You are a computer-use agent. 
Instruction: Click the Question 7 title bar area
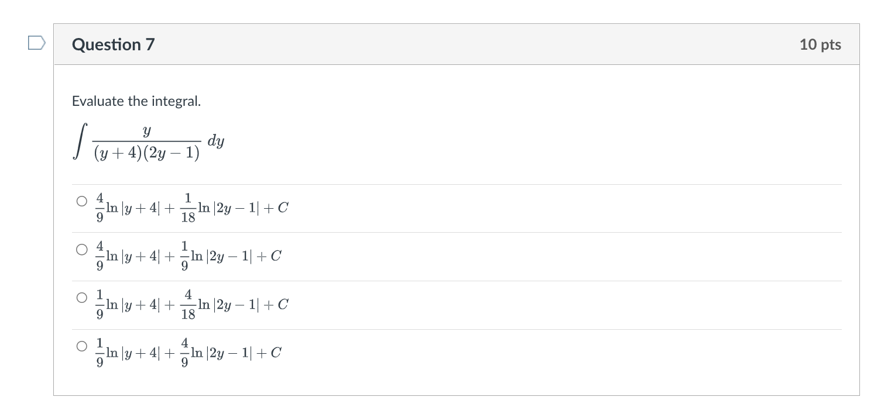pyautogui.click(x=410, y=44)
